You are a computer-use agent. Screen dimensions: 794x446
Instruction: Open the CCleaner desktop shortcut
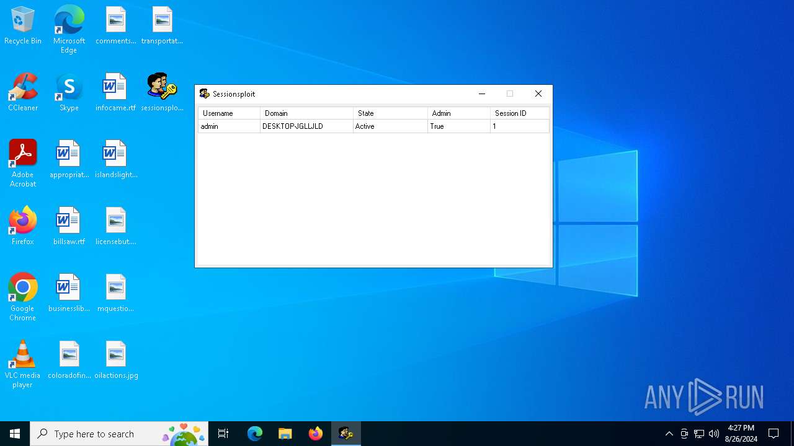click(x=23, y=92)
